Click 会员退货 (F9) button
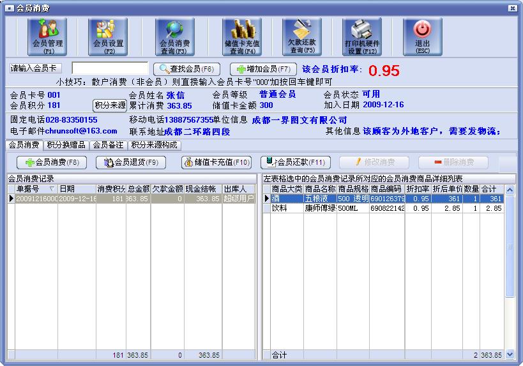 click(131, 162)
